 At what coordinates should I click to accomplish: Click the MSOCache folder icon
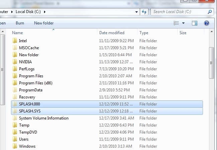tap(15, 48)
